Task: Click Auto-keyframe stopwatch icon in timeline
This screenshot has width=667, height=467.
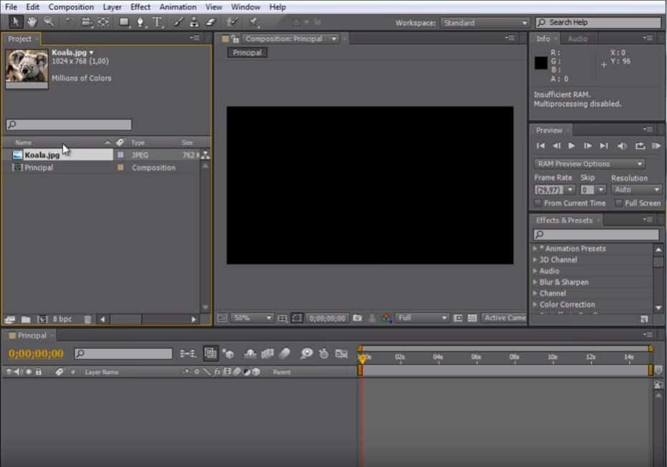Action: pos(323,353)
